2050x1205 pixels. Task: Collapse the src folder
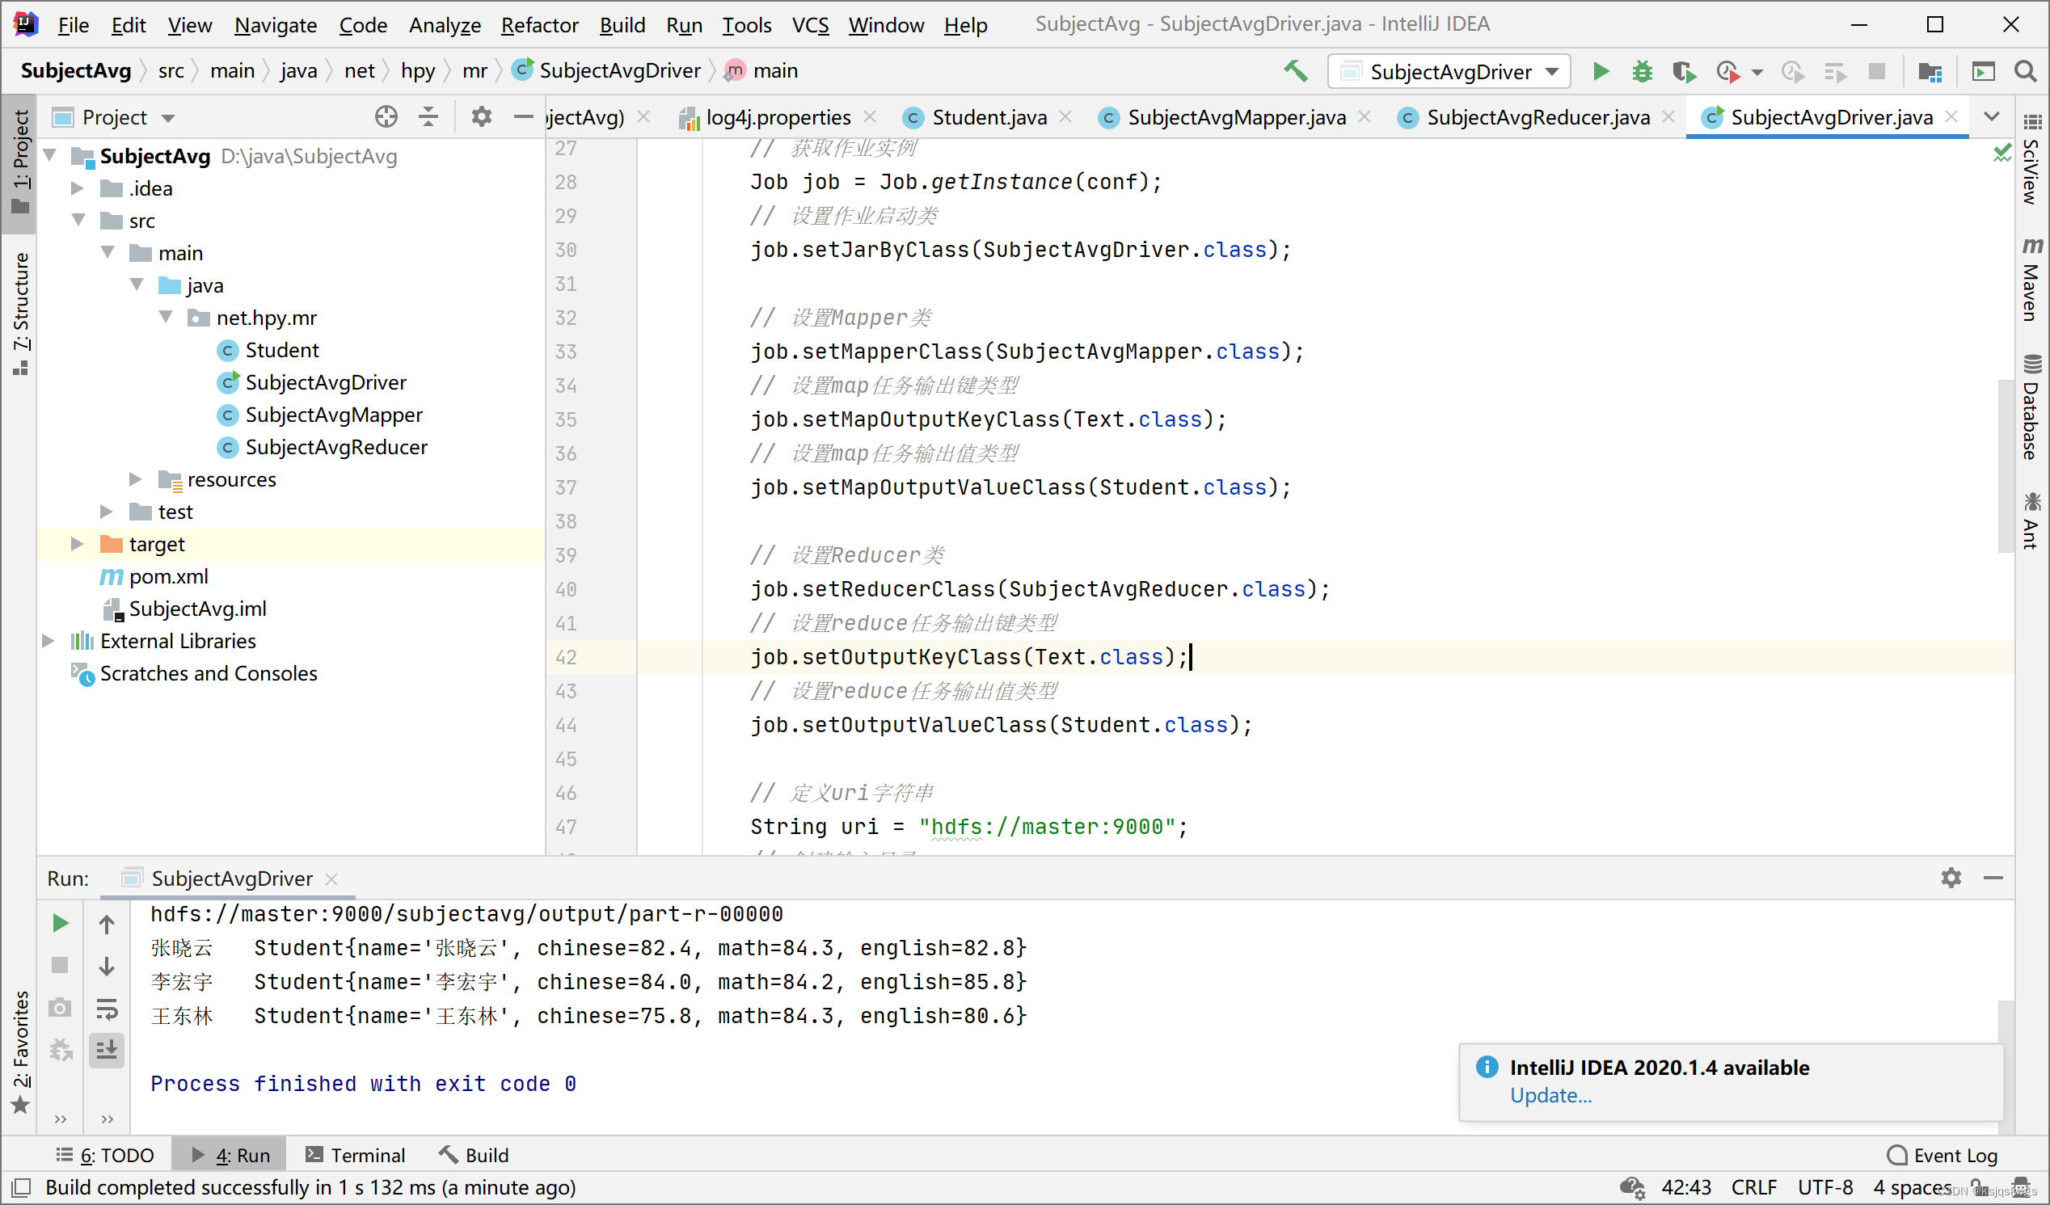(x=78, y=220)
